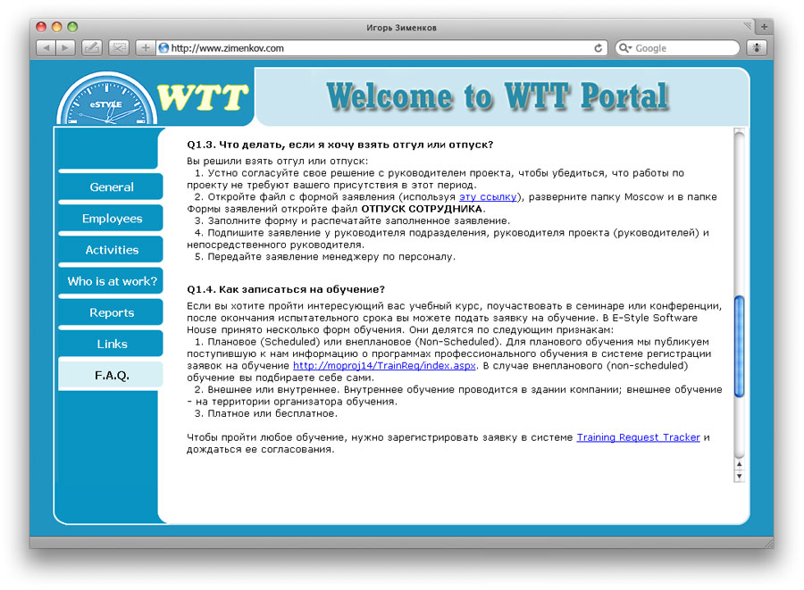Click the pencil edit toolbar icon
The height and width of the screenshot is (590, 804).
pyautogui.click(x=91, y=47)
